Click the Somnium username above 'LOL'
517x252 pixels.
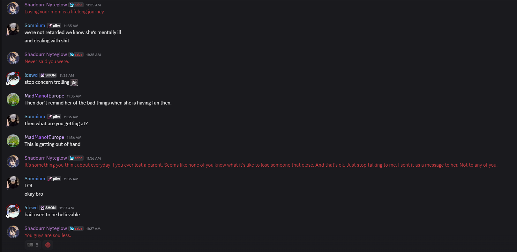click(x=35, y=179)
